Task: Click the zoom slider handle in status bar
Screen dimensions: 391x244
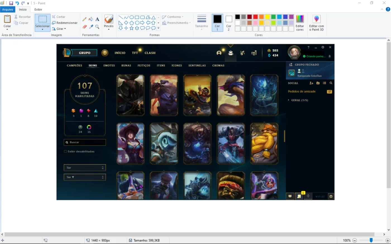Action: (371, 240)
